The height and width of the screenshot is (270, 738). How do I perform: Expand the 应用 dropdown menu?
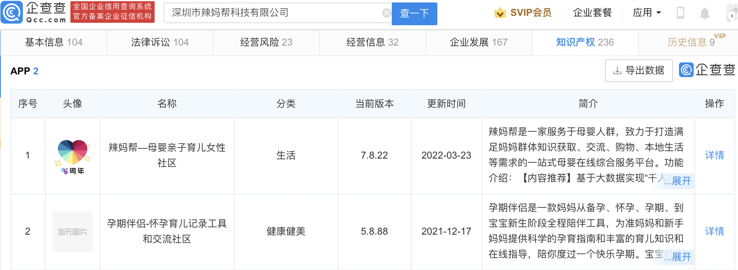click(647, 13)
